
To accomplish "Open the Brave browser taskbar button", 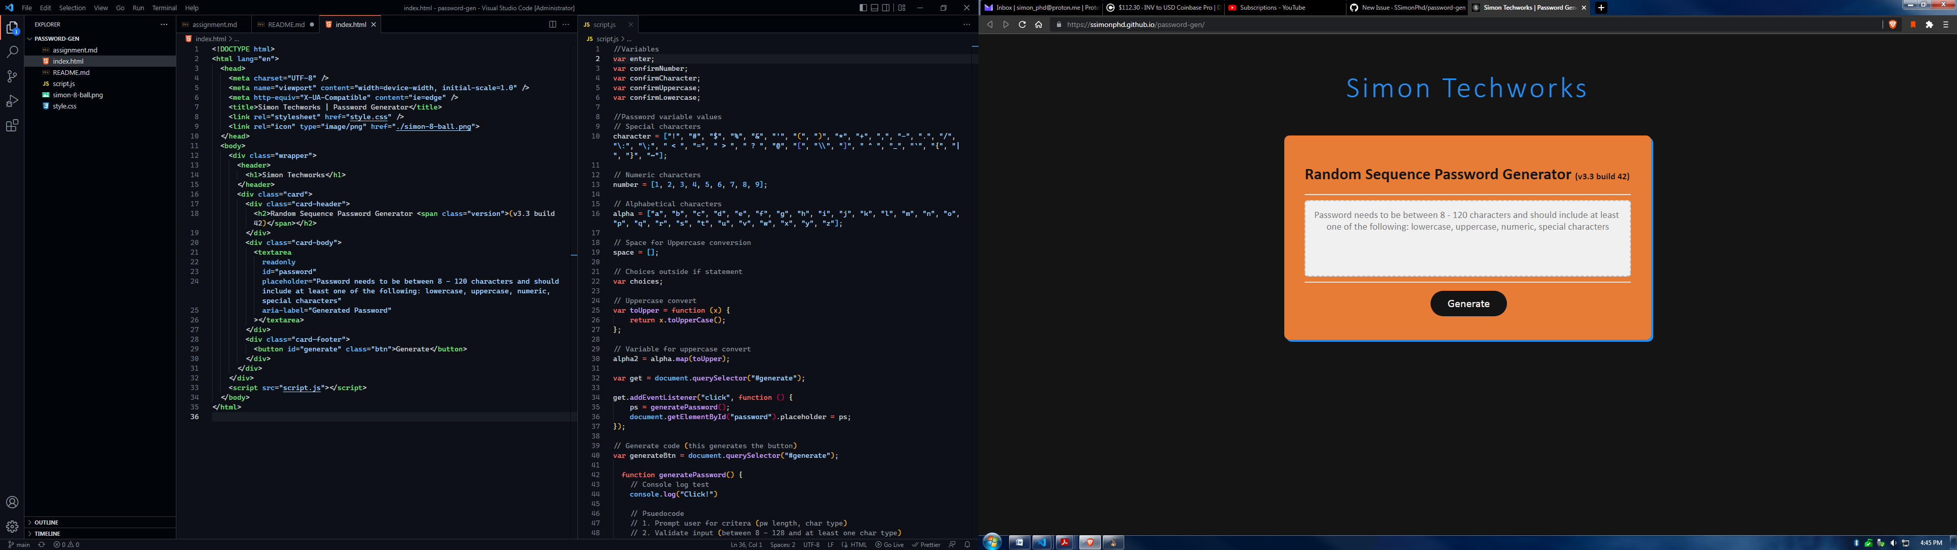I will pos(1090,542).
